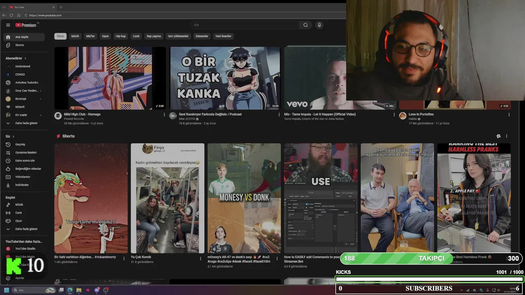
Task: Open Anhelina Todoriko channel
Action: pyautogui.click(x=24, y=82)
